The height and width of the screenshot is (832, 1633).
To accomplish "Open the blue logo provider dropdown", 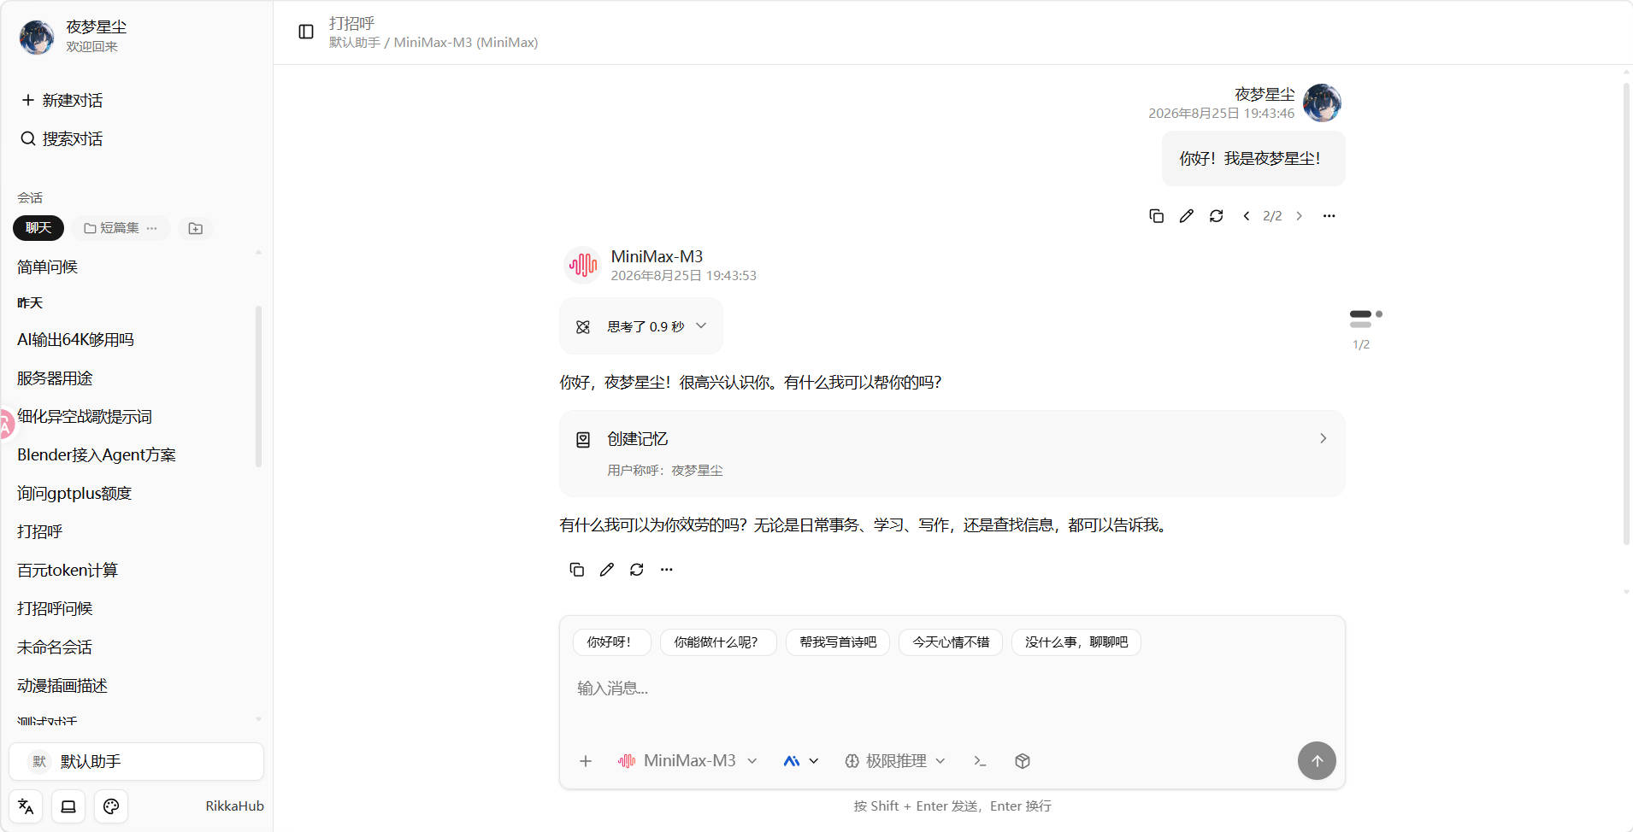I will (x=801, y=761).
